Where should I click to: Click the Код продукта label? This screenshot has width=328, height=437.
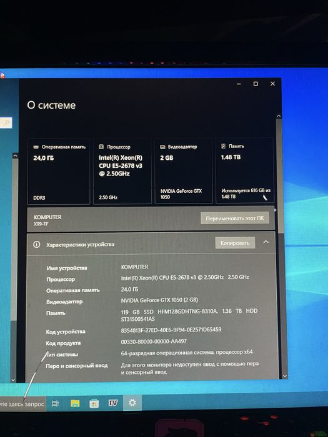click(x=63, y=343)
